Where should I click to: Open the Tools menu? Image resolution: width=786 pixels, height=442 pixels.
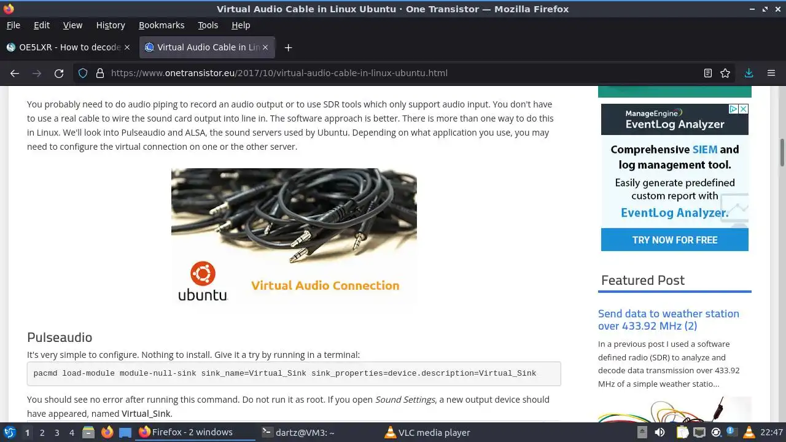click(x=208, y=25)
